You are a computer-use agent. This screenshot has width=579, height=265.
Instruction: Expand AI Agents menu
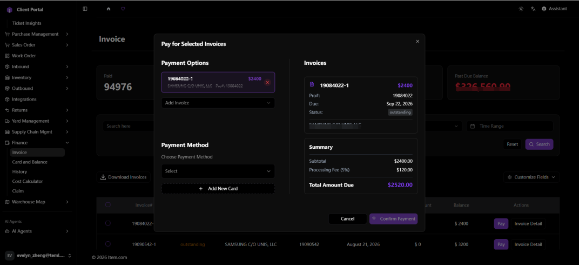(x=37, y=231)
